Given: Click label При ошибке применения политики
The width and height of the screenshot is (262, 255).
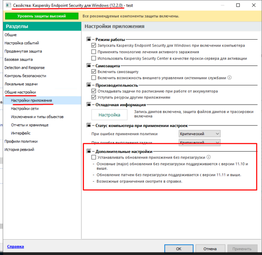Looking at the screenshot, I should point(124,134).
